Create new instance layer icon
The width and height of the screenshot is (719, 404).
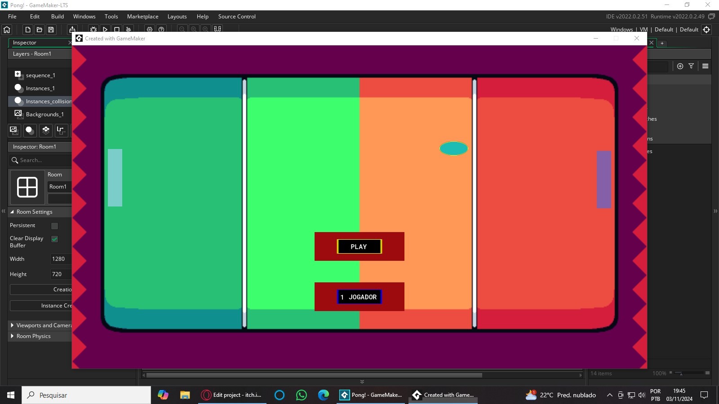pos(30,130)
